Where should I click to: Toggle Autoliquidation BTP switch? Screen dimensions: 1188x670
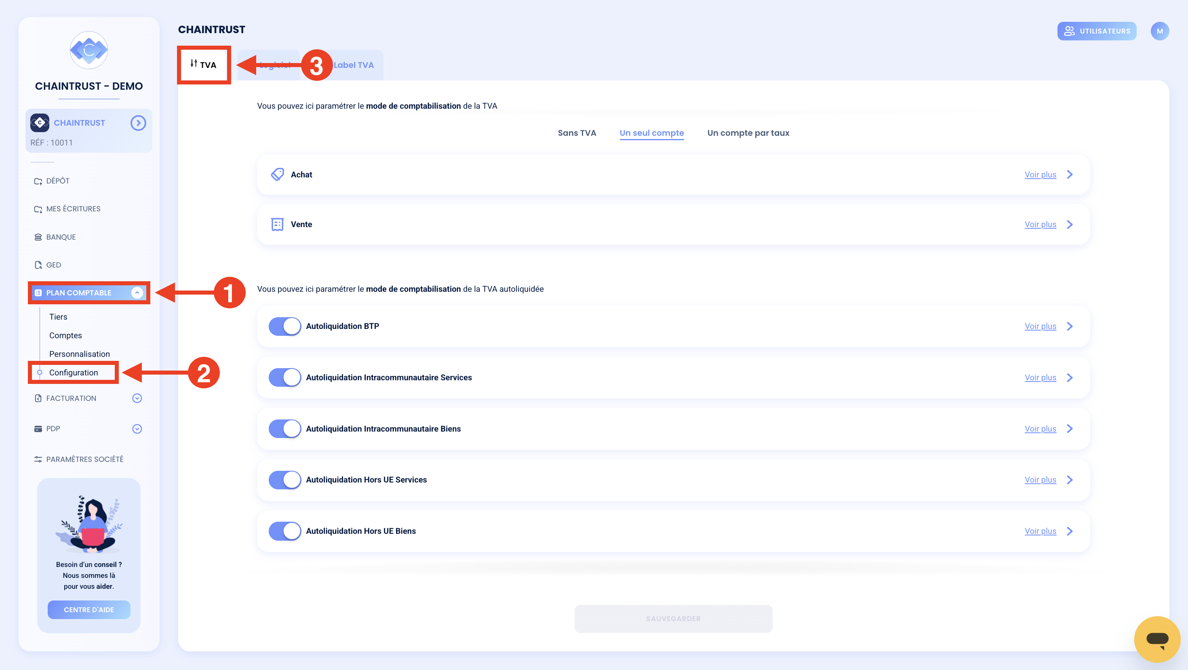[x=284, y=326]
